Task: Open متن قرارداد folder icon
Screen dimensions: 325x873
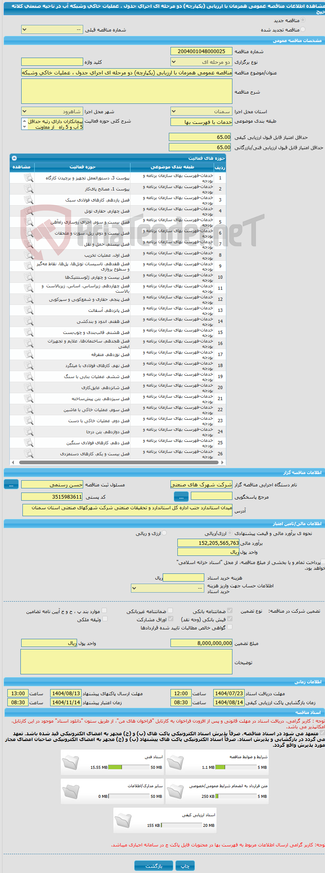Action: pyautogui.click(x=175, y=792)
